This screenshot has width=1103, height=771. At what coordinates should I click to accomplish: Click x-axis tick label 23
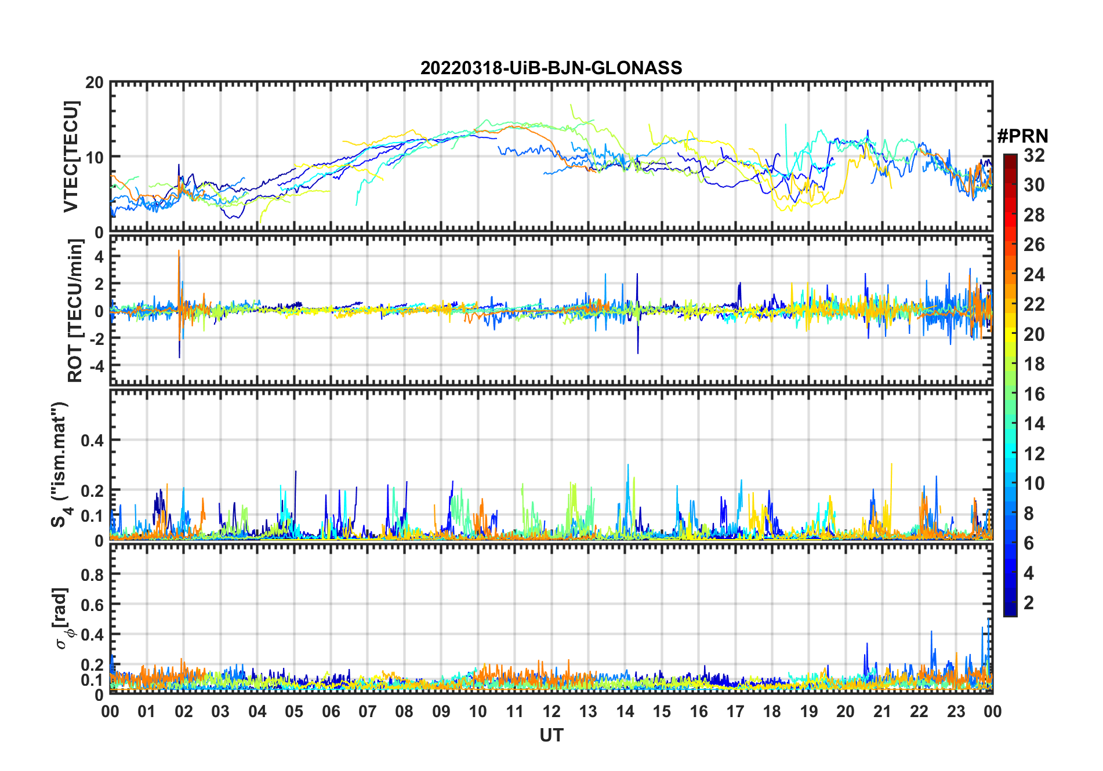(956, 711)
